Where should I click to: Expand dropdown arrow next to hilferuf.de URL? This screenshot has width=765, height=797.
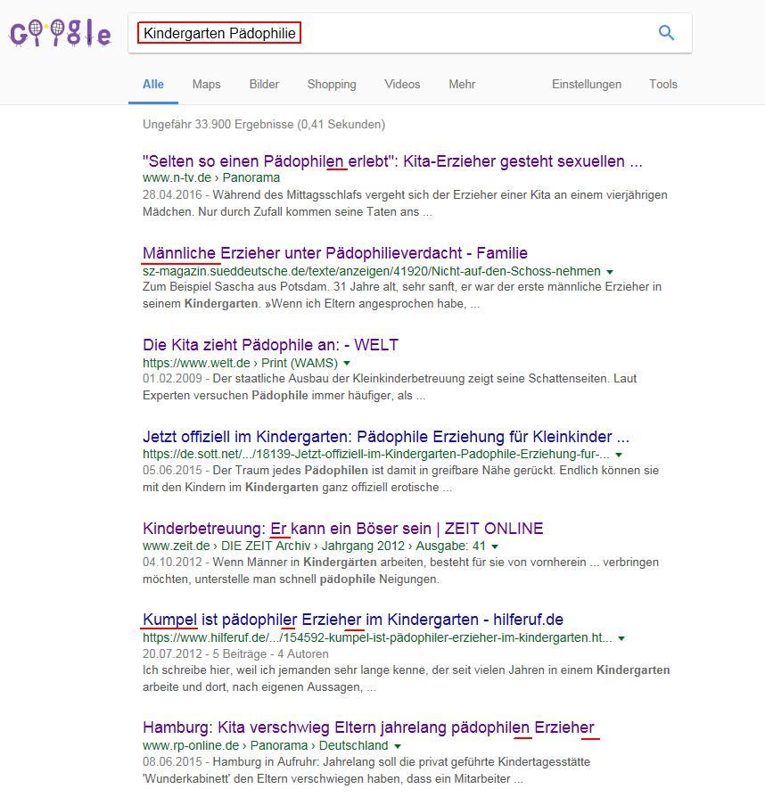(621, 638)
